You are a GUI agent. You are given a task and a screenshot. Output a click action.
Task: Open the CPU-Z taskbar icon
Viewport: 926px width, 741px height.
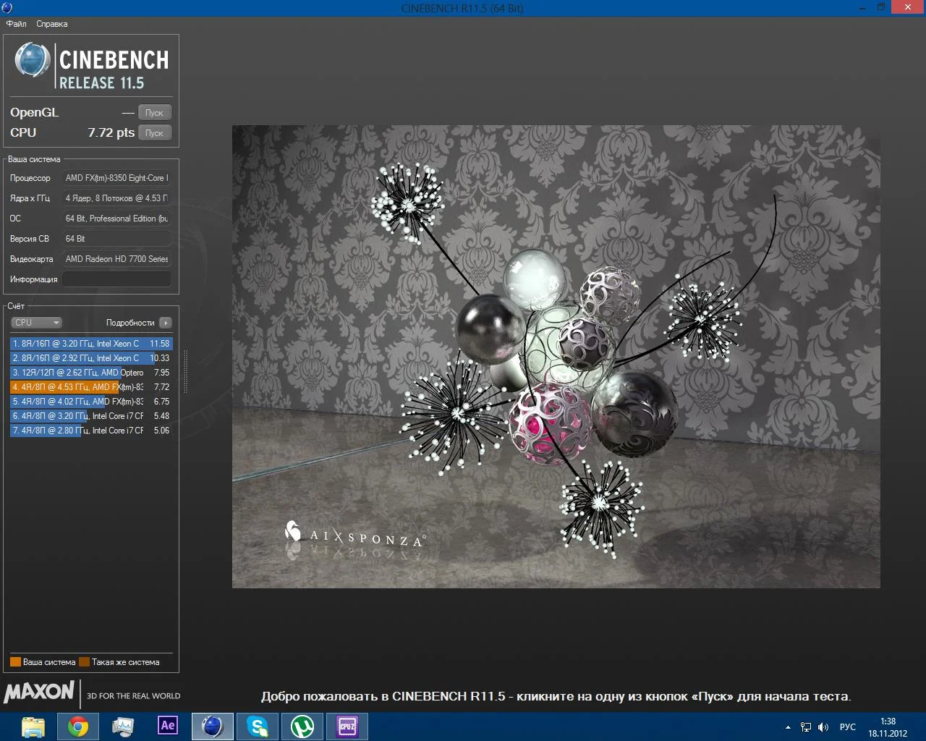point(347,727)
